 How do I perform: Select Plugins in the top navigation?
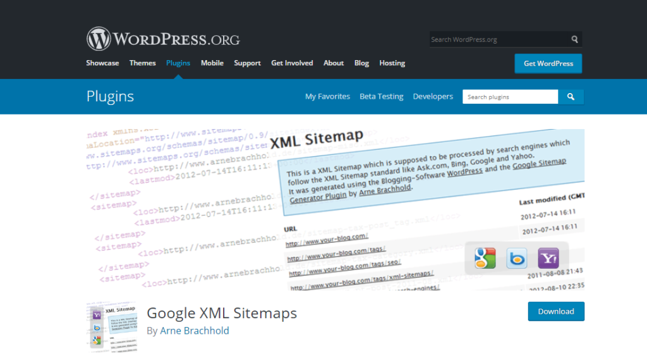tap(178, 63)
